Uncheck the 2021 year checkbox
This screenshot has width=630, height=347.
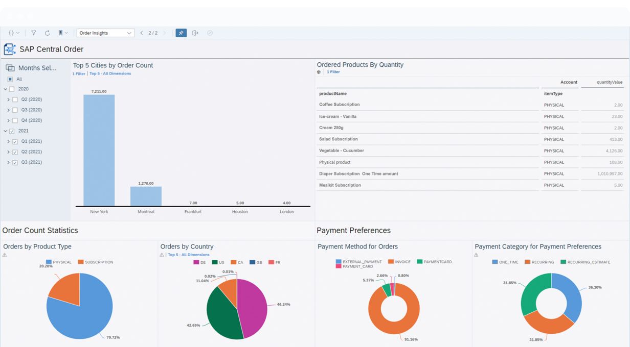pos(12,131)
